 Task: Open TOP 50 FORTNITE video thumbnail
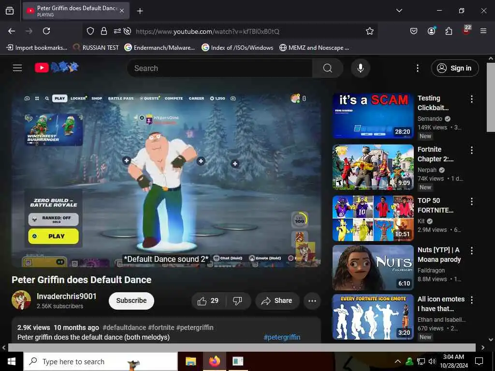[x=373, y=218]
